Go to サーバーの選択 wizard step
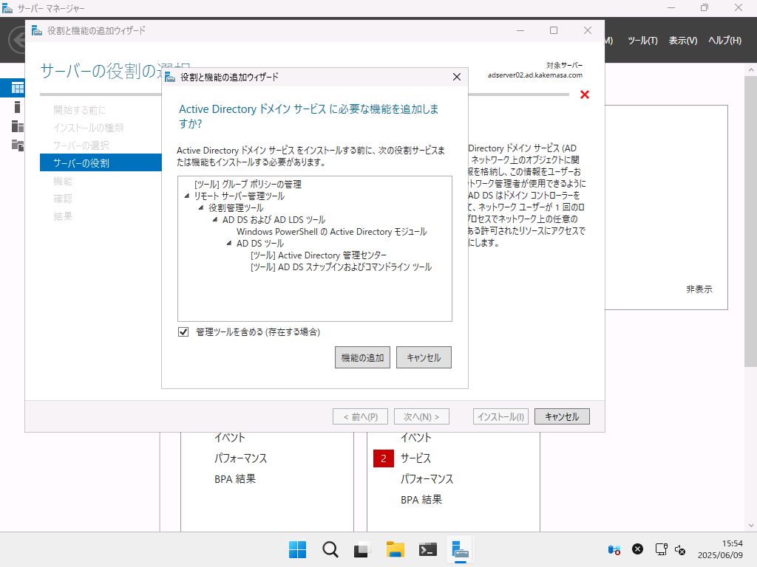The width and height of the screenshot is (757, 567). pos(81,145)
